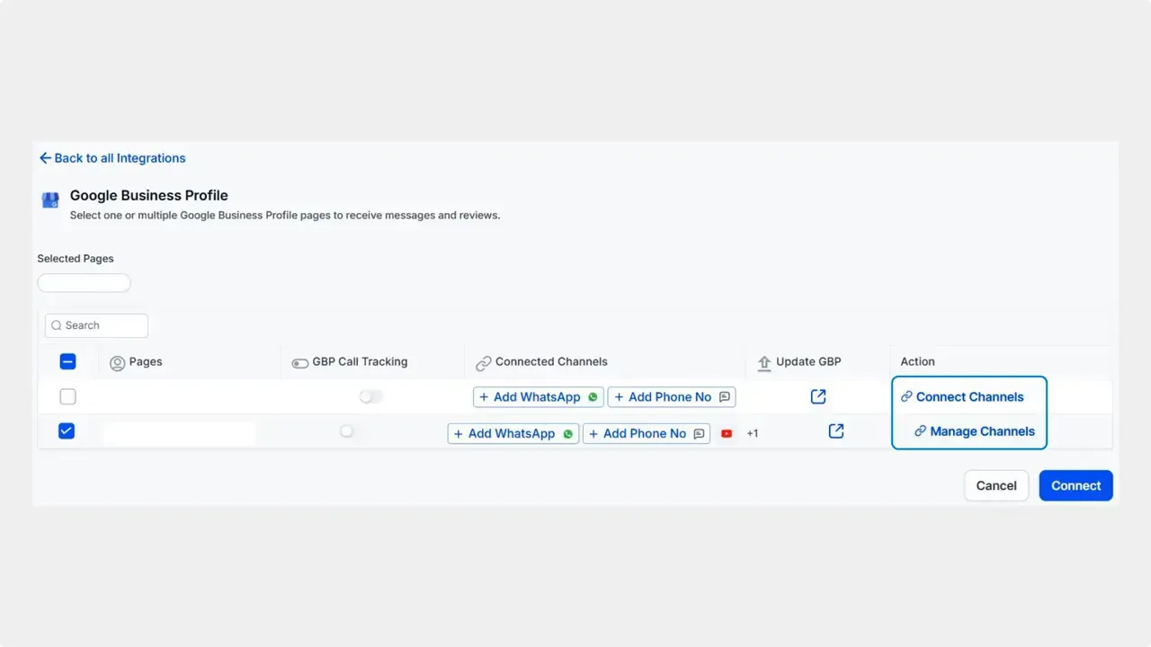
Task: Click the Cancel button
Action: (995, 485)
